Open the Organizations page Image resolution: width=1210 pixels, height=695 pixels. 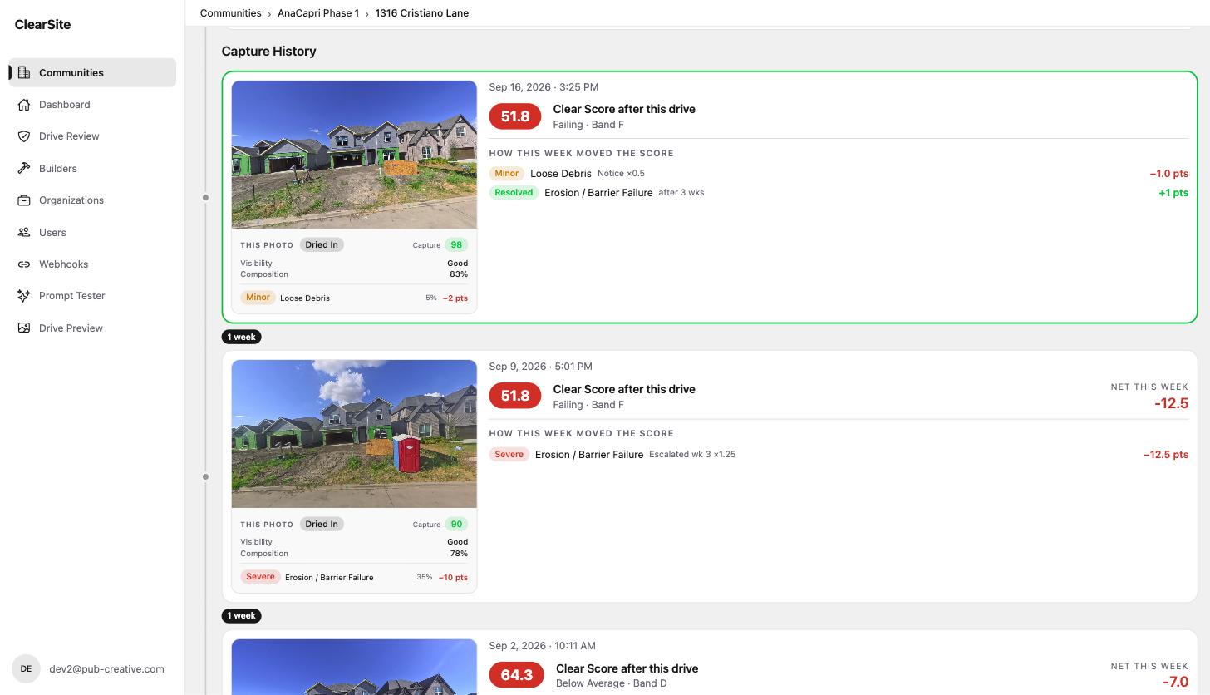pos(92,200)
